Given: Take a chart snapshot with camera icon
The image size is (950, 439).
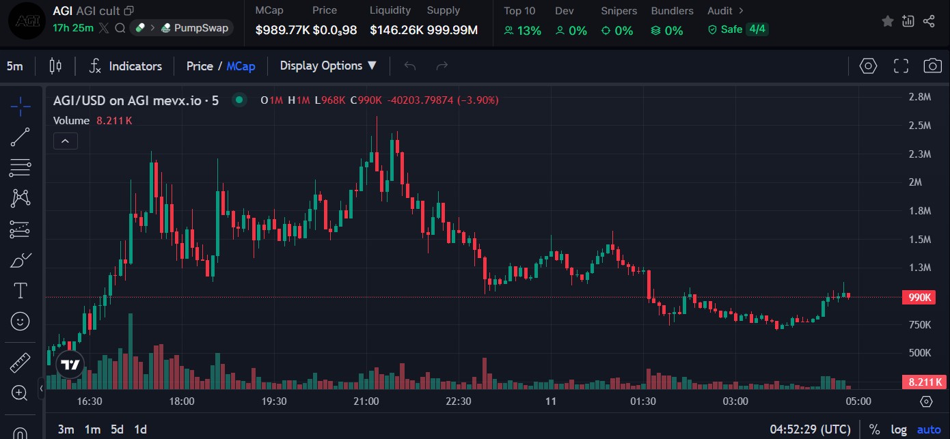Looking at the screenshot, I should click(x=932, y=66).
